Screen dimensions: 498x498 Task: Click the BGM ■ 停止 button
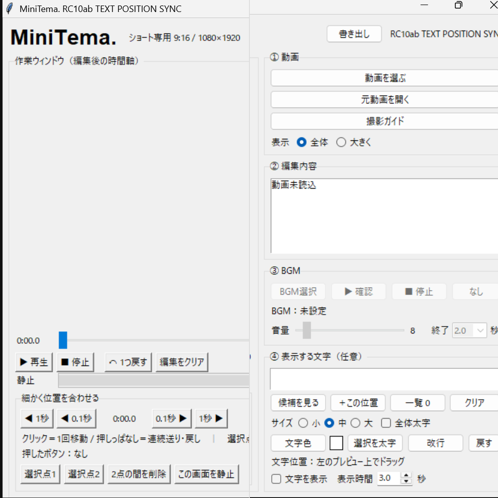419,292
